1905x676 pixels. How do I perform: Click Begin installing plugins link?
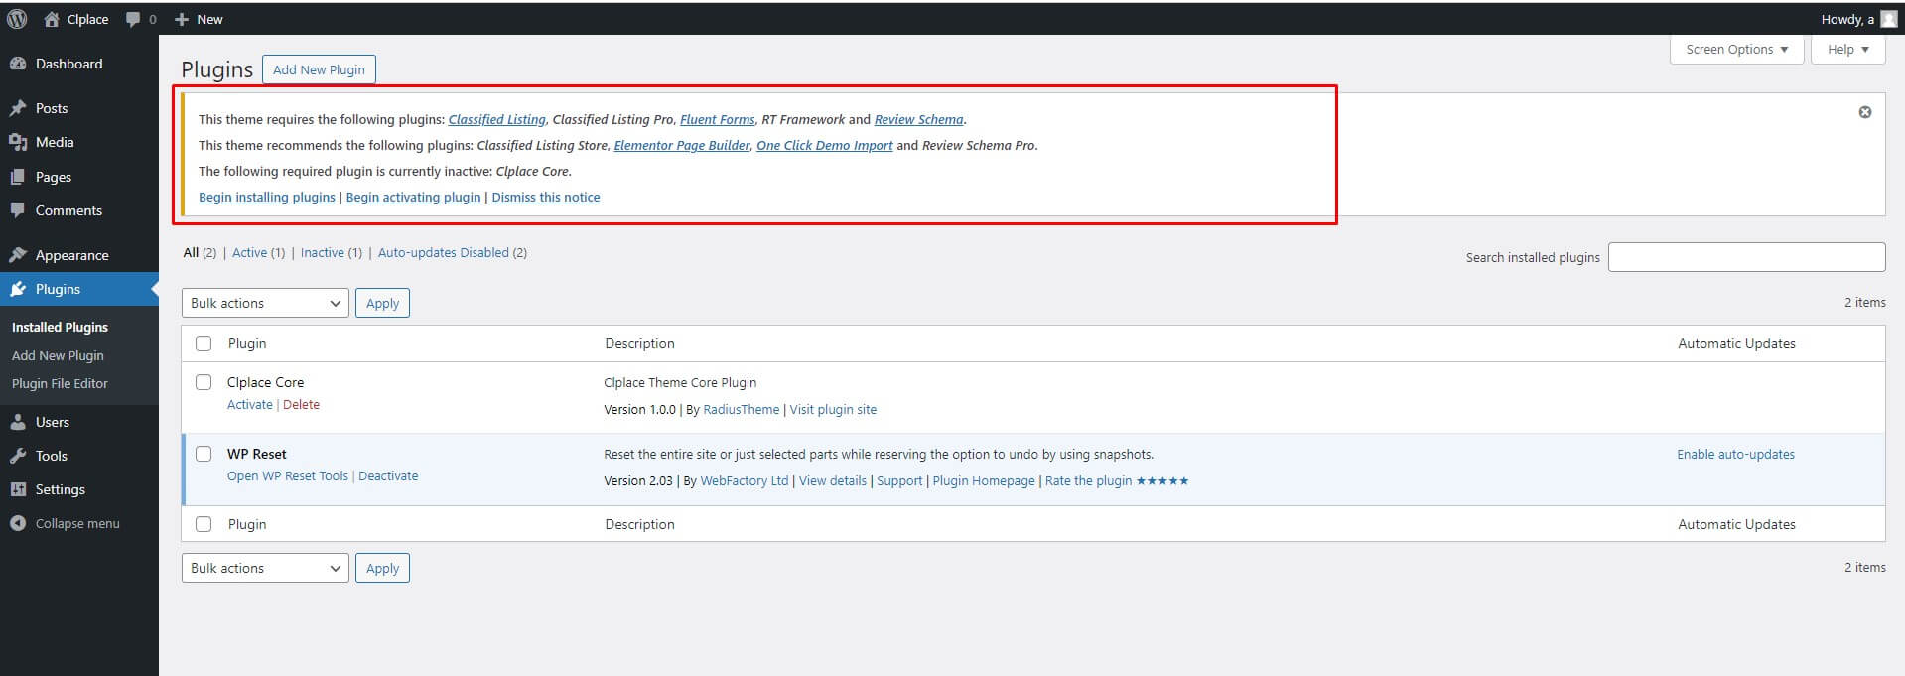[x=267, y=198]
